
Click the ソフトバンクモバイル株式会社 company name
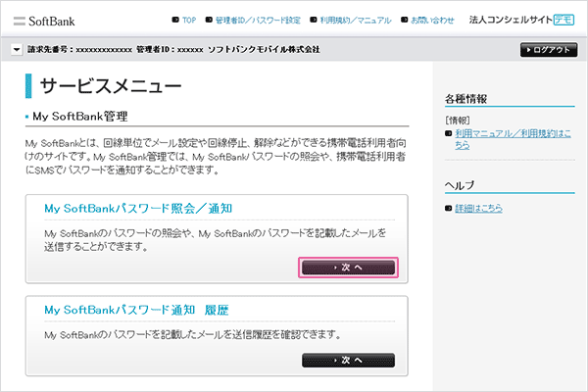point(264,50)
